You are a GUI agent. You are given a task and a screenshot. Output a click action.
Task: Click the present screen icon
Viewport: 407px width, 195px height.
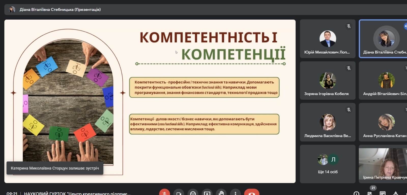[207, 193]
